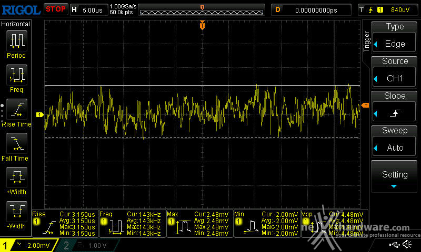Click the 1.00GSa/s sample rate readout
The image size is (421, 252).
coord(123,6)
